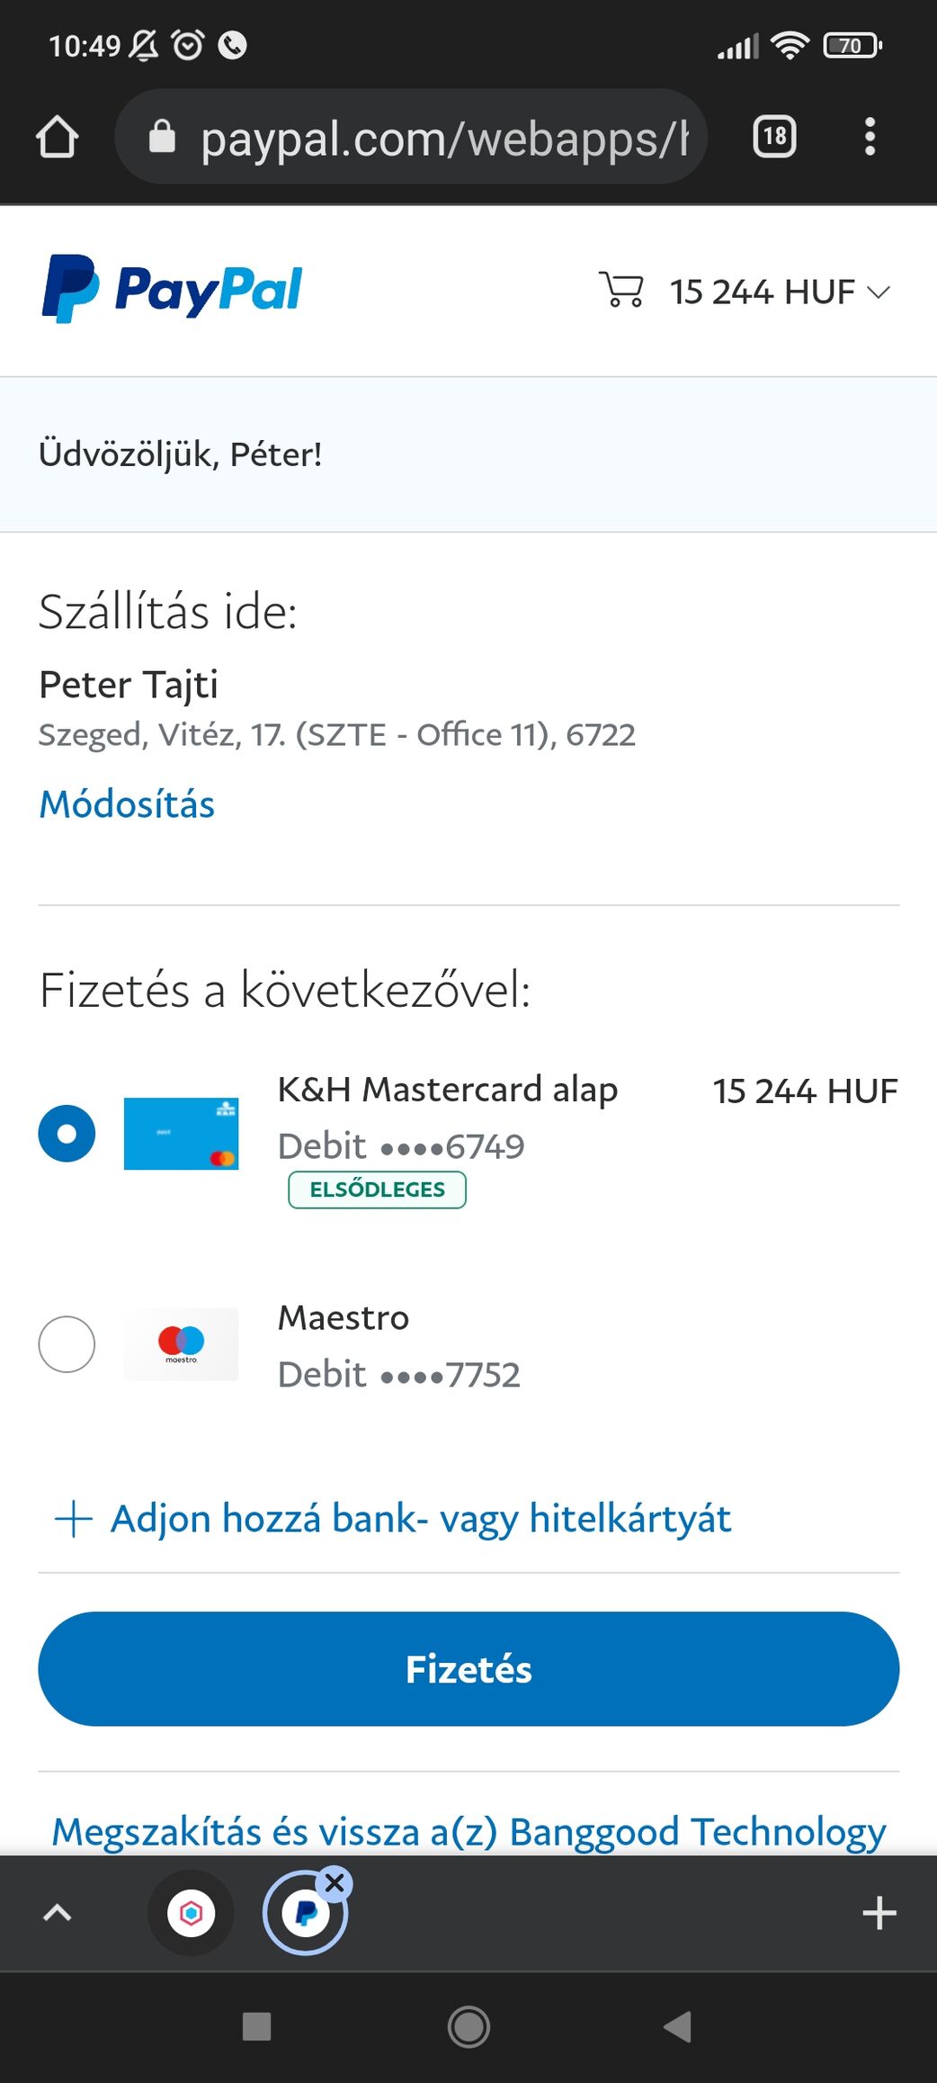Open the tab switcher showing 18 tabs

click(x=773, y=137)
